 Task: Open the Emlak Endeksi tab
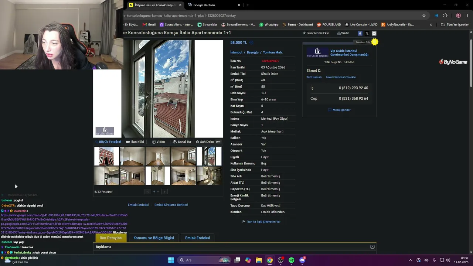pyautogui.click(x=197, y=238)
